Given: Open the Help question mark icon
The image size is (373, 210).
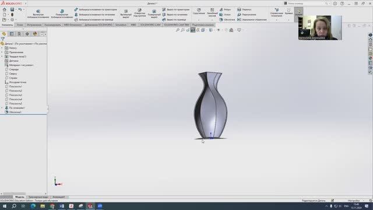Looking at the screenshot, I should pos(342,3).
